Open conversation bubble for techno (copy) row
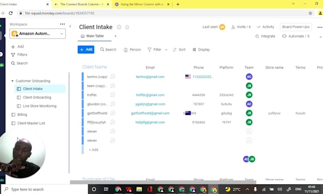The height and width of the screenshot is (194, 323). (x=113, y=77)
